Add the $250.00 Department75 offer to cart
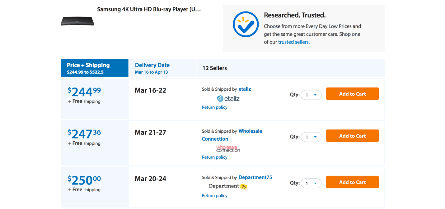 click(x=352, y=182)
